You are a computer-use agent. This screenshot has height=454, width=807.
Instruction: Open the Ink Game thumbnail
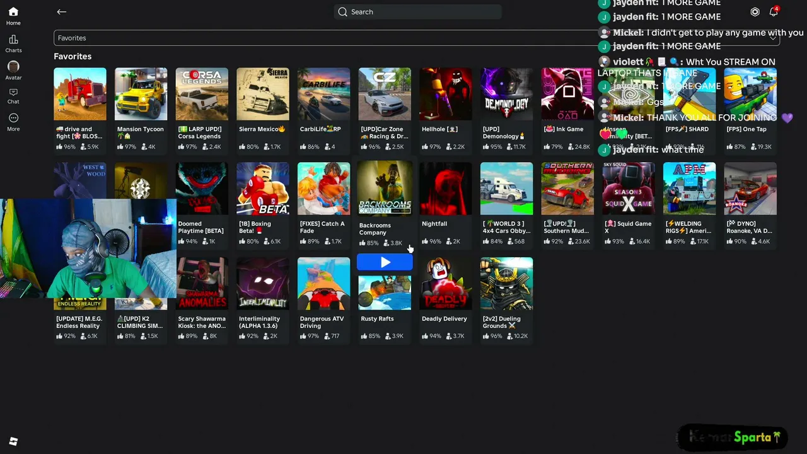(567, 94)
